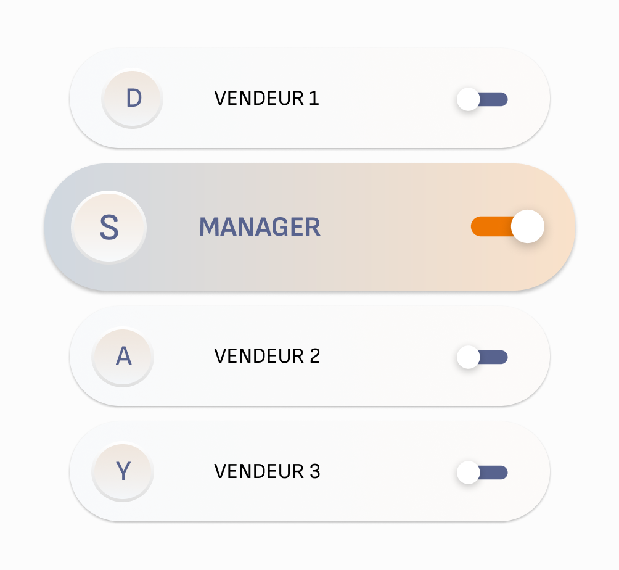Click the A avatar icon for Vendeur 2

(x=122, y=356)
